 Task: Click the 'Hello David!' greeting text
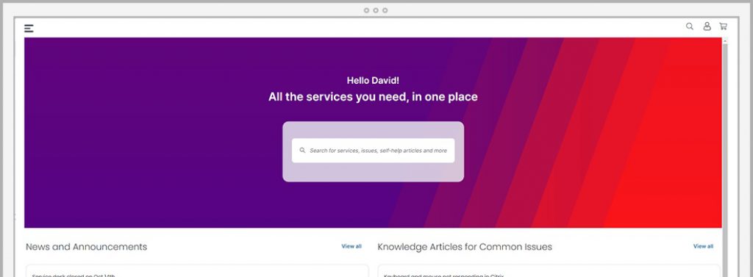pyautogui.click(x=373, y=81)
